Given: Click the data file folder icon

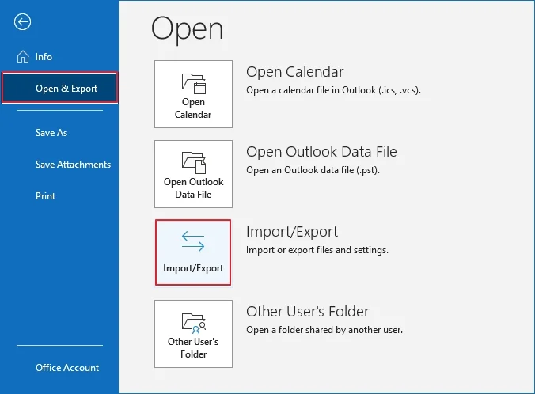Looking at the screenshot, I should pyautogui.click(x=194, y=163).
